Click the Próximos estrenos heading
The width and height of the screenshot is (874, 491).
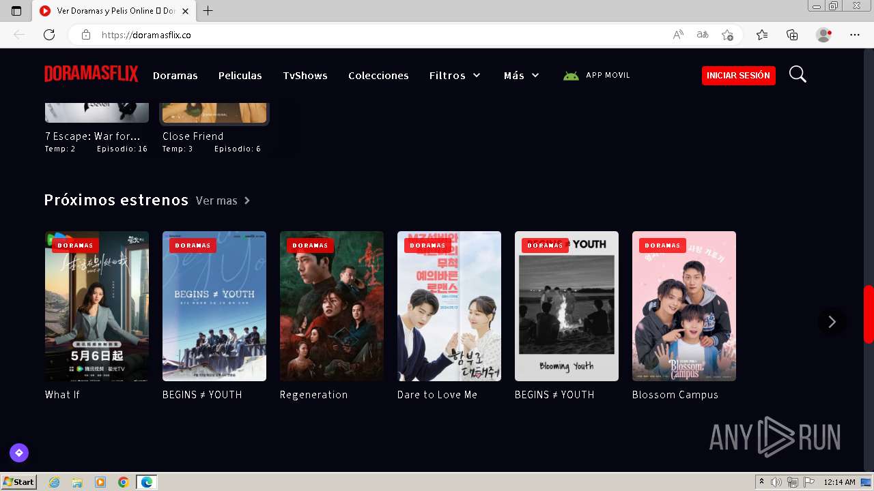pyautogui.click(x=116, y=200)
